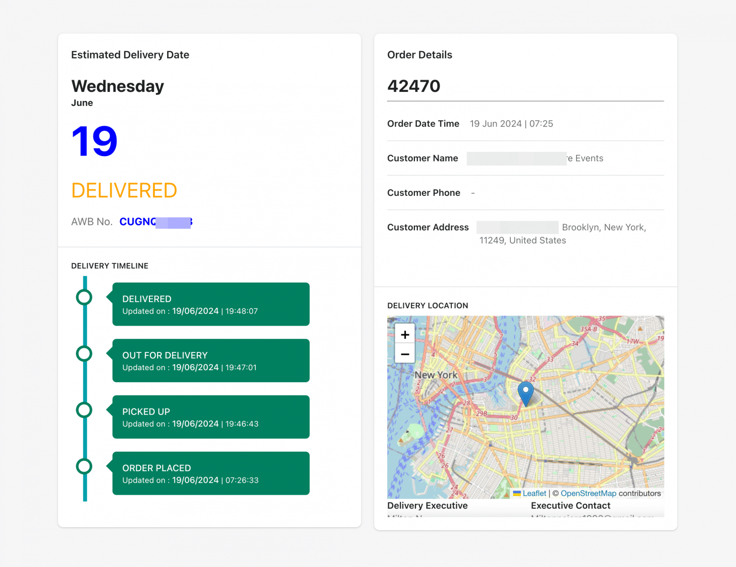736x567 pixels.
Task: Click the large blue date 19
Action: (x=94, y=141)
